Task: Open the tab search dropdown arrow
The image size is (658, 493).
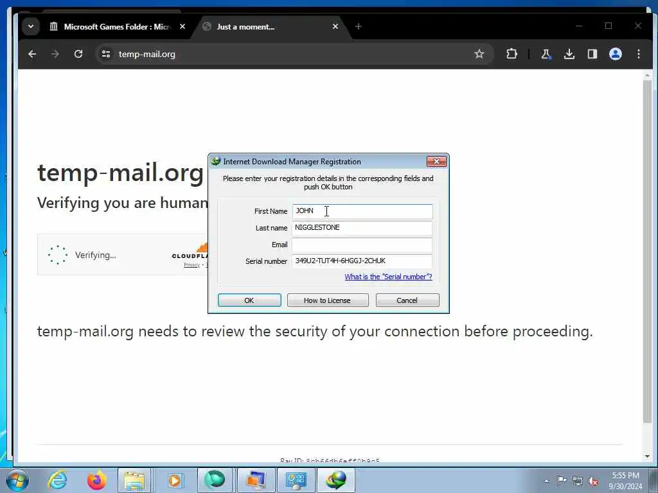Action: pos(31,26)
